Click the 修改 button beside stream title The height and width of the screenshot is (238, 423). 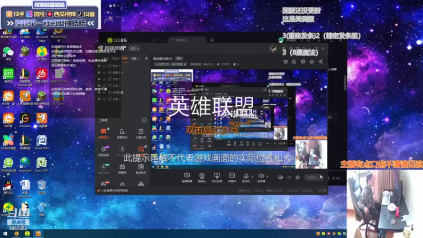tap(179, 58)
